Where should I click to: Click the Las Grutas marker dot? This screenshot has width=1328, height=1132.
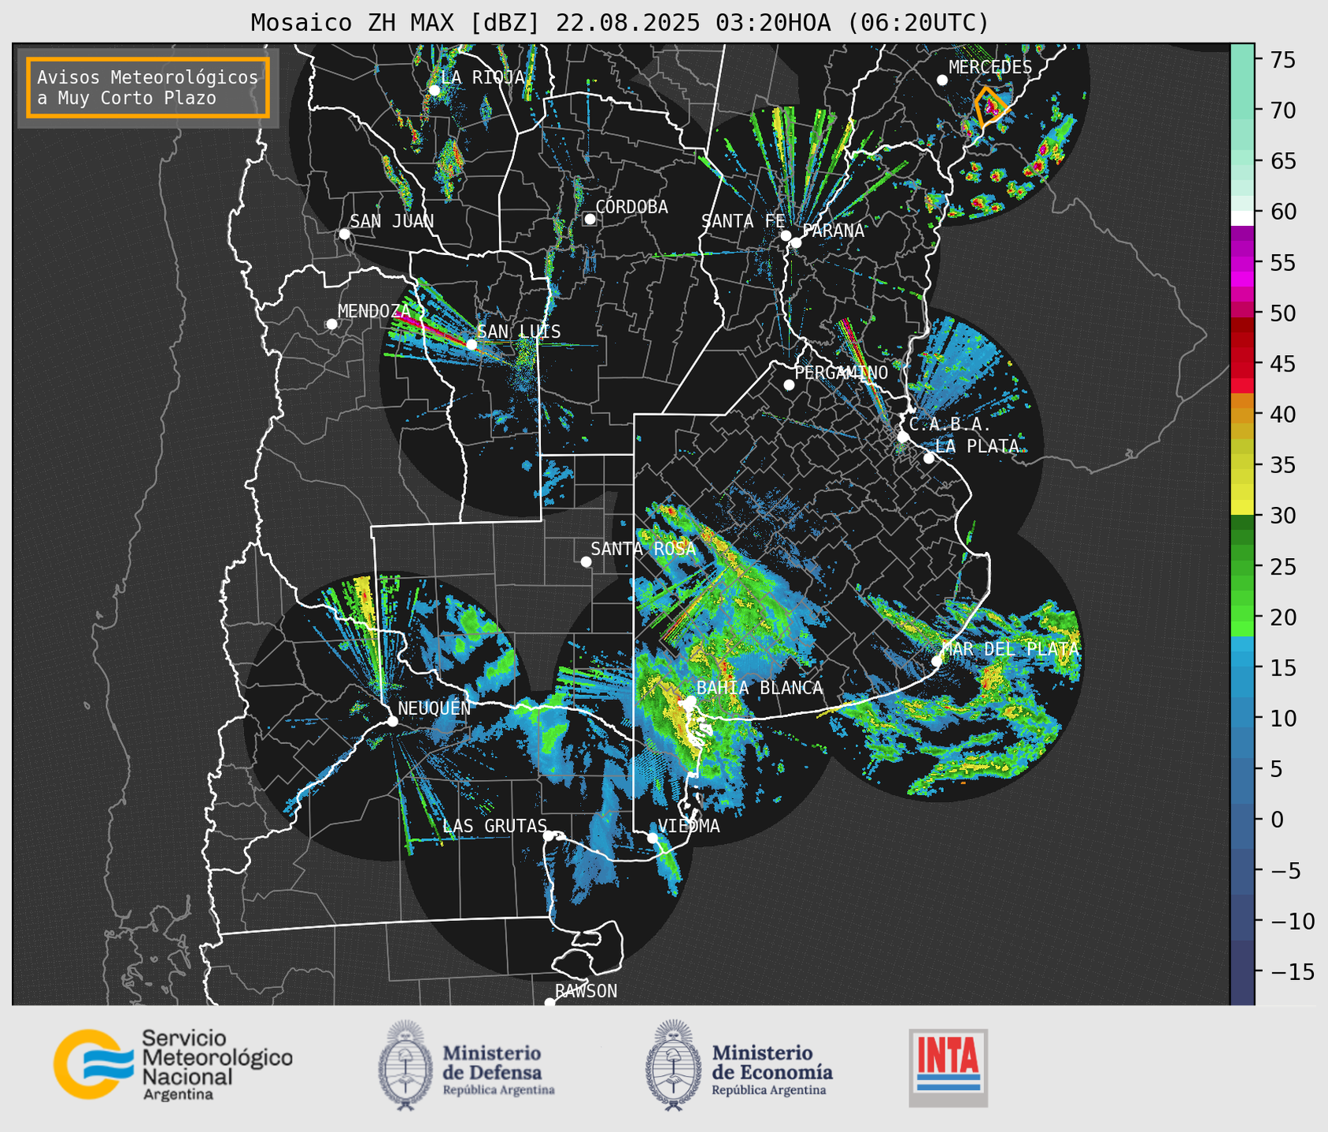549,835
